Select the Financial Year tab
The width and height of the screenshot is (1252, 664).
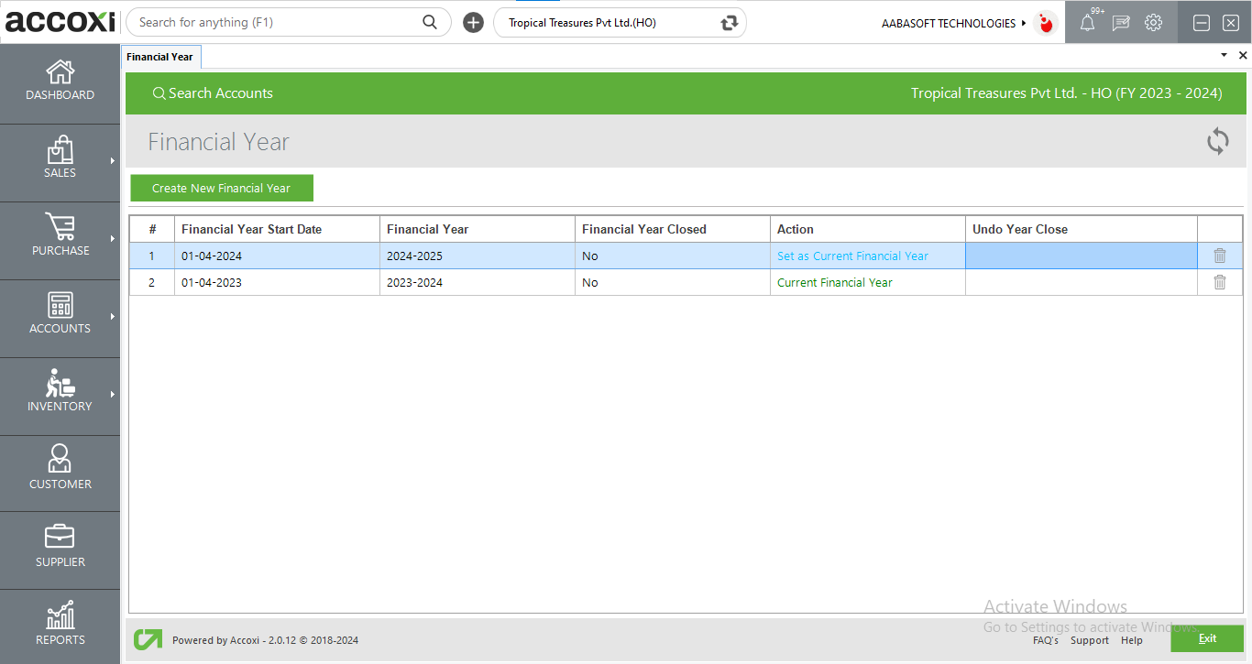click(x=160, y=57)
